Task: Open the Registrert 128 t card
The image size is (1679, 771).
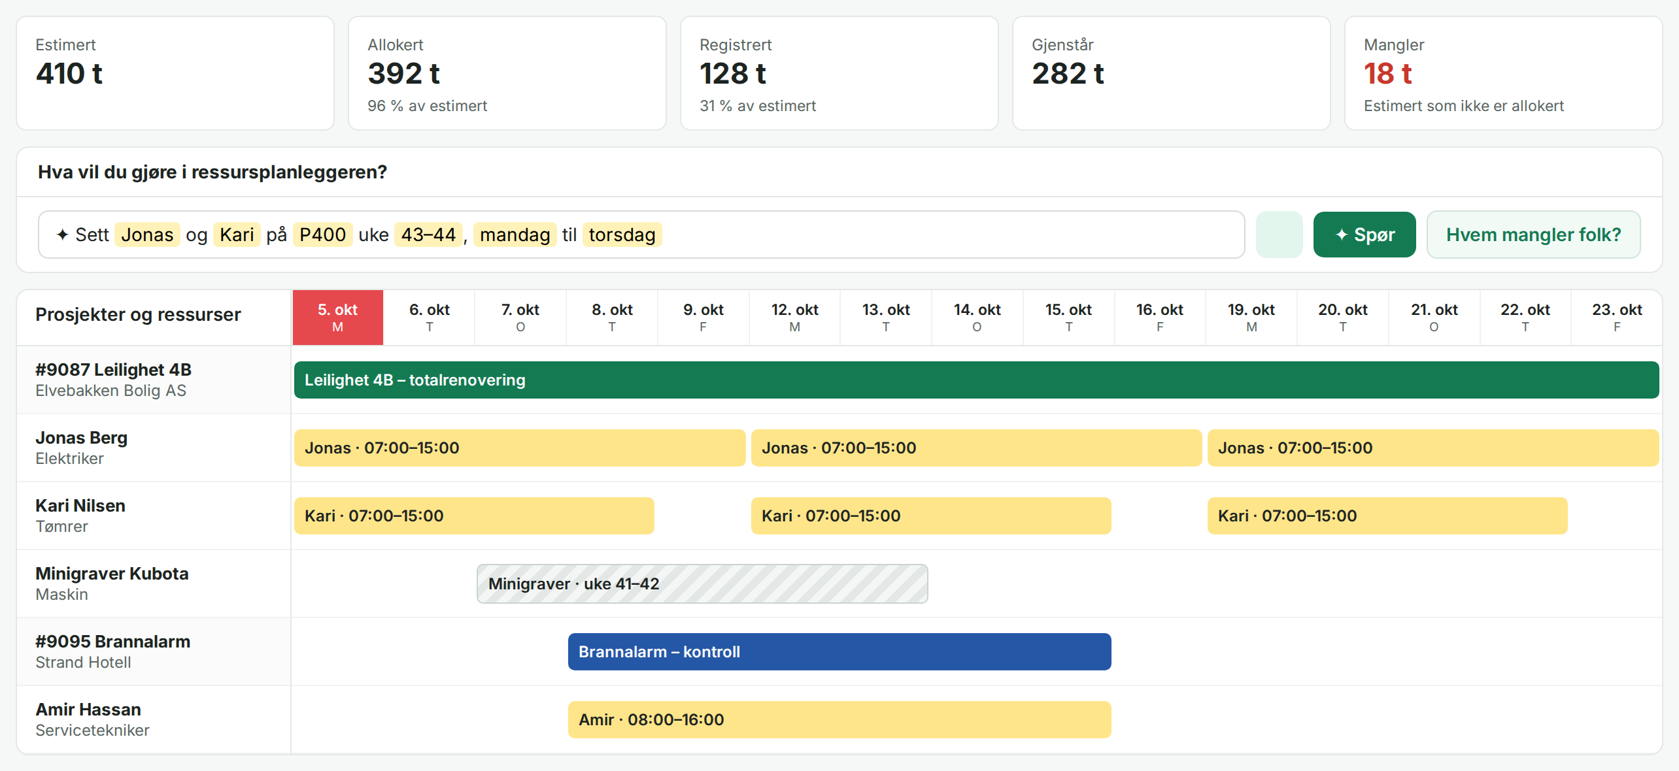Action: click(x=839, y=73)
